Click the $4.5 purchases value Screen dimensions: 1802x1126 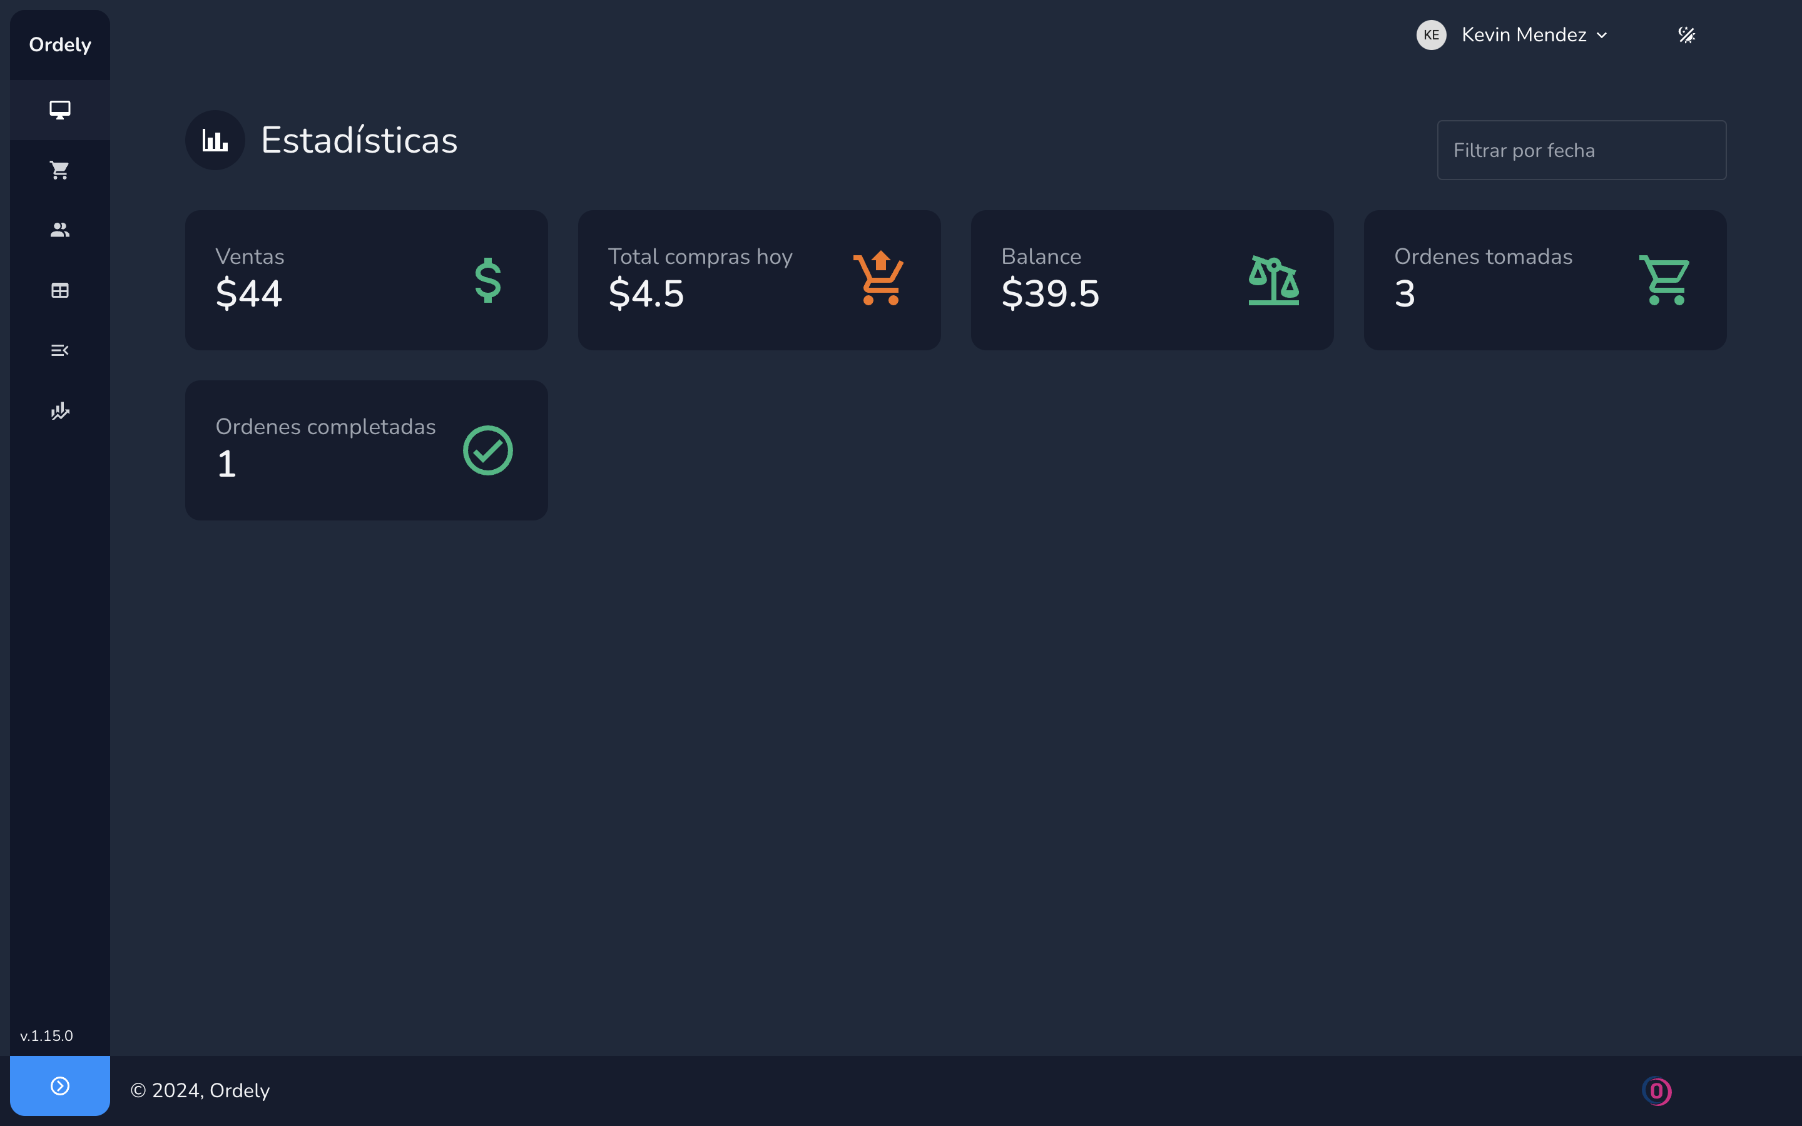tap(646, 293)
